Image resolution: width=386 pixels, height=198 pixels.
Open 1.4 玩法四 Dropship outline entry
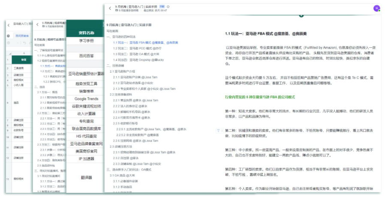point(139,60)
